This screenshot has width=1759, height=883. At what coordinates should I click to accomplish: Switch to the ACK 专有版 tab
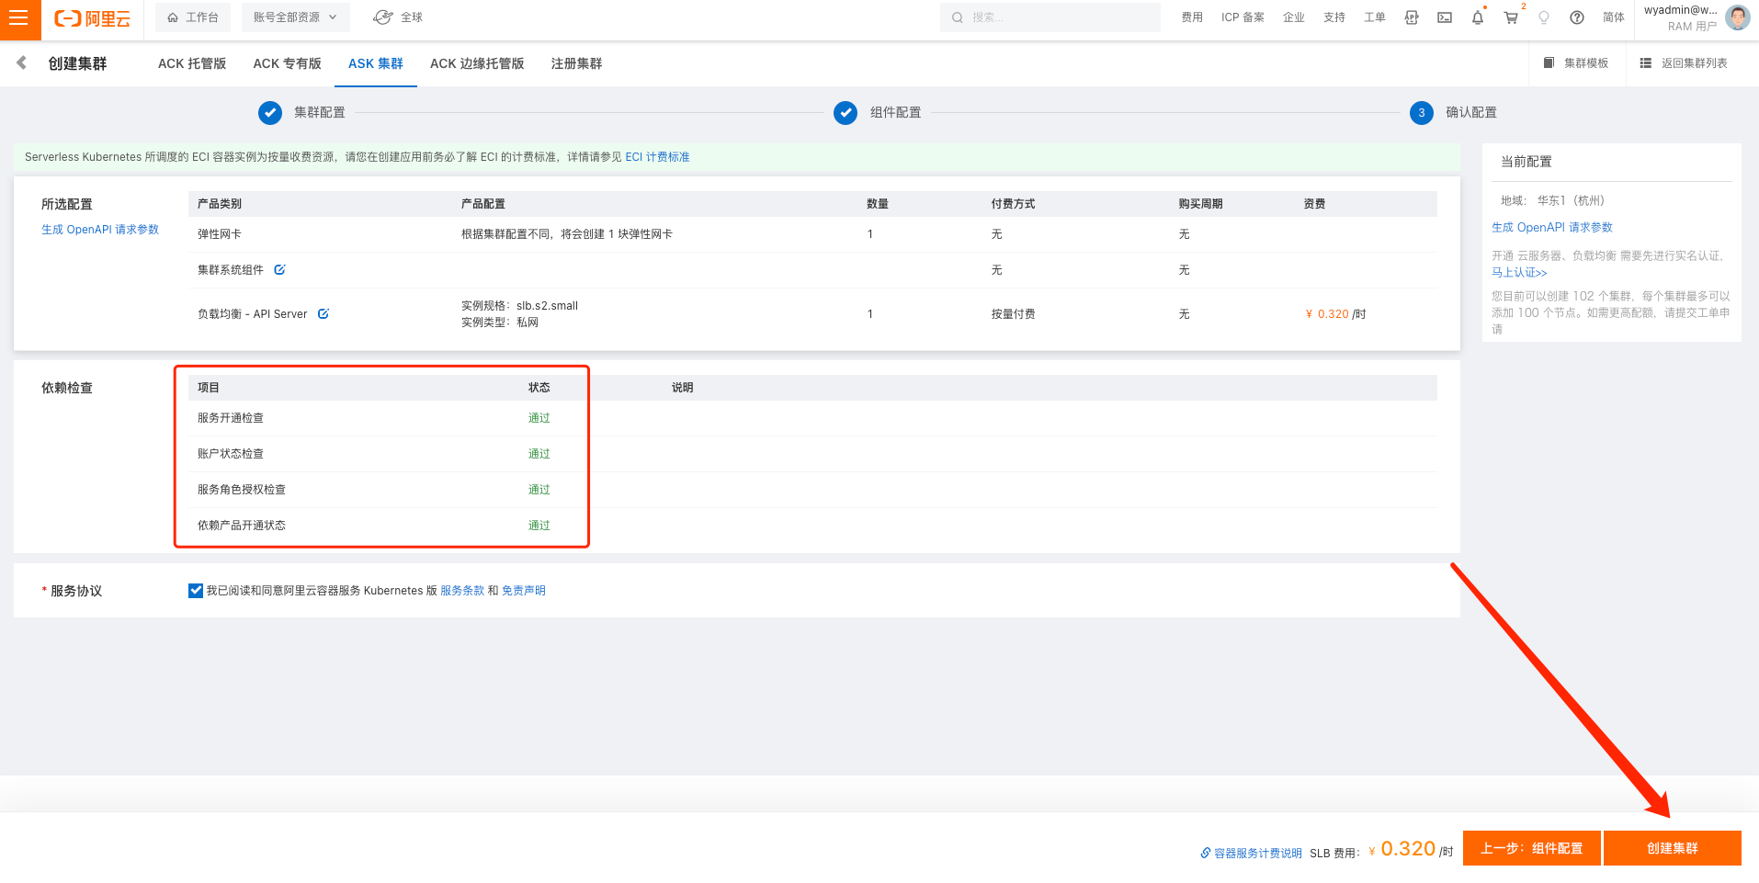[x=288, y=63]
